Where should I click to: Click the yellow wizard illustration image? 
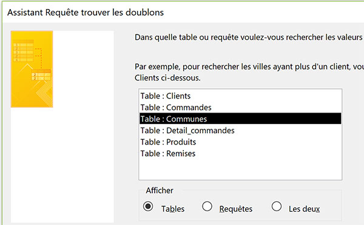pyautogui.click(x=32, y=69)
